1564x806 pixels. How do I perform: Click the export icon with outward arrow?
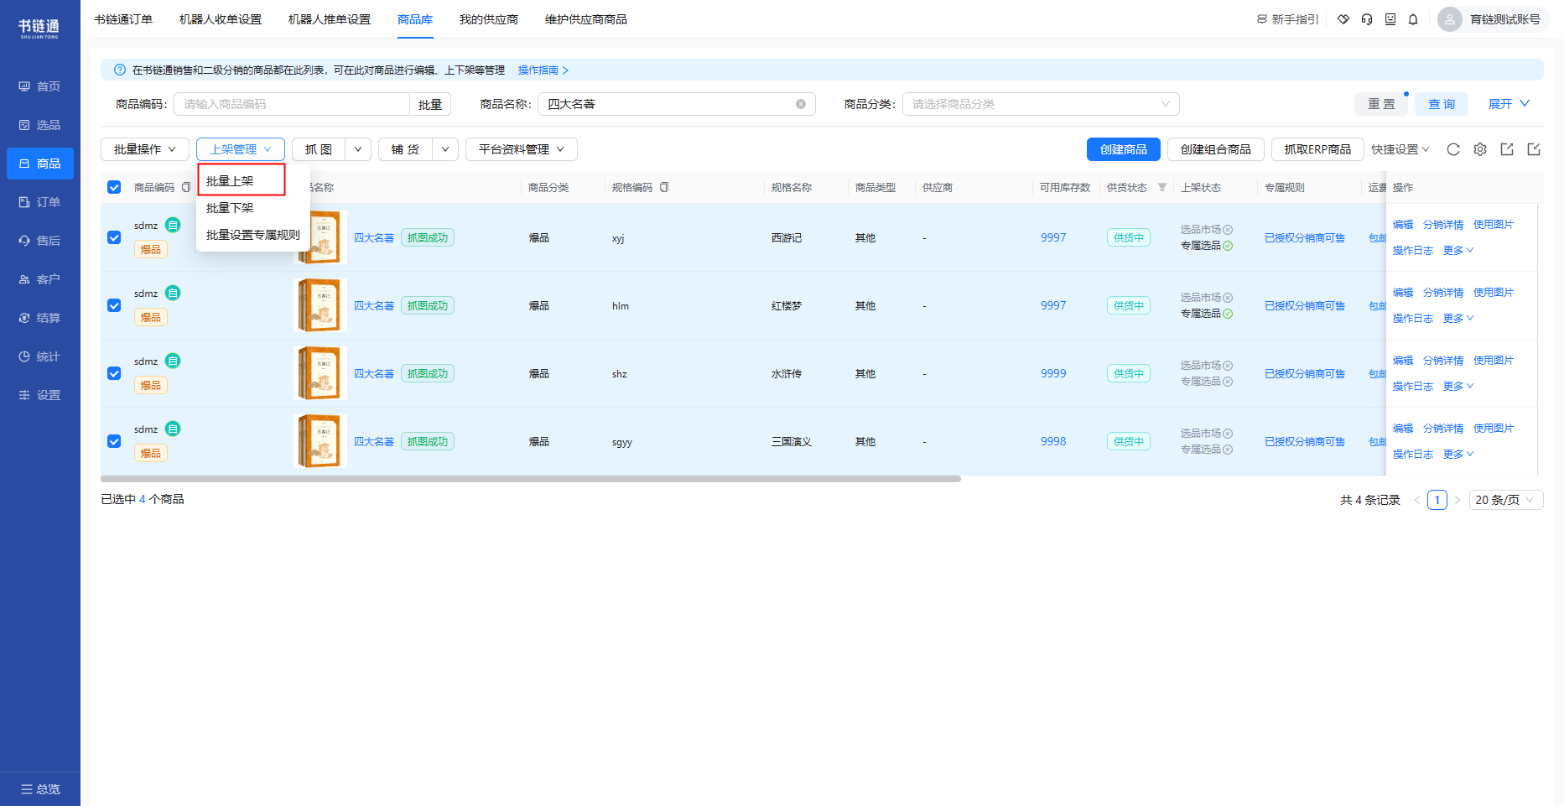(1507, 149)
